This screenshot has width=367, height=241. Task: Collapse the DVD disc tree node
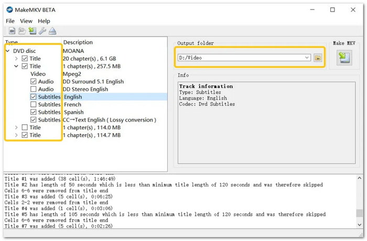[x=8, y=51]
